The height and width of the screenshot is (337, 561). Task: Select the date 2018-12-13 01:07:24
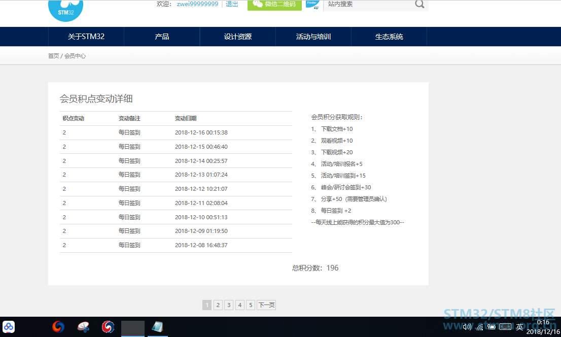[201, 175]
